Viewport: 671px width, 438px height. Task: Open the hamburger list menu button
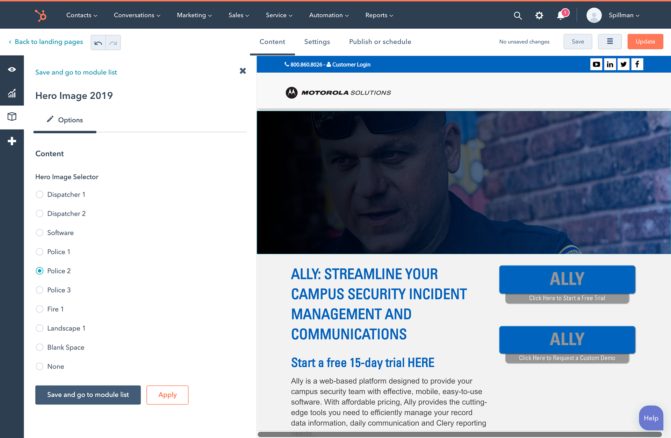click(x=610, y=42)
